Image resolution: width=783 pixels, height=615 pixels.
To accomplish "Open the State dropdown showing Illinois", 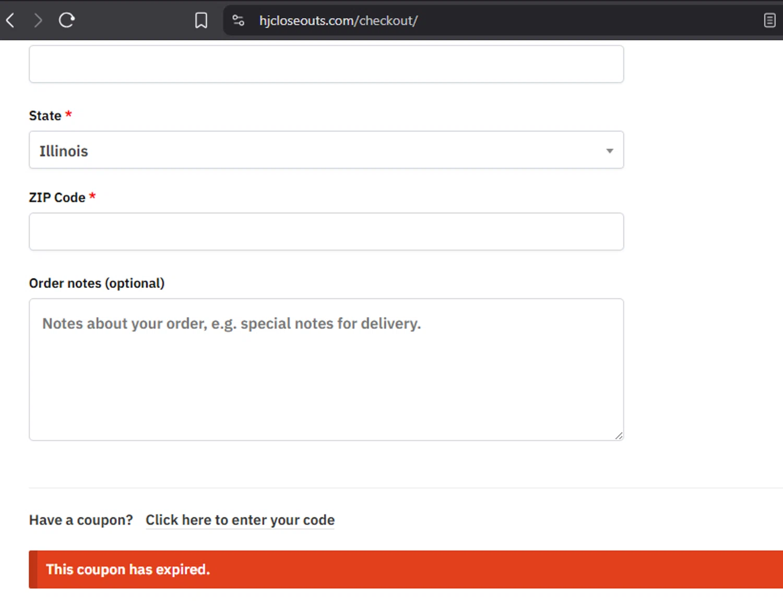I will tap(326, 150).
